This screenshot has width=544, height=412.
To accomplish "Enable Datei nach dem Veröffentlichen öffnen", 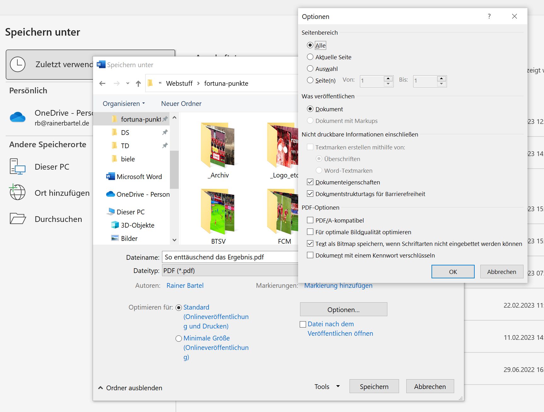I will click(x=303, y=324).
